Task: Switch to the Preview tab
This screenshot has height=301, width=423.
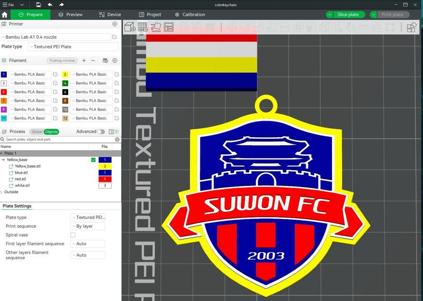Action: pos(70,15)
